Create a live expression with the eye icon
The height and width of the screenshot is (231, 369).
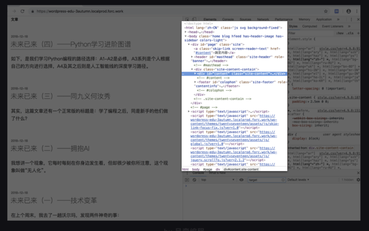pyautogui.click(x=242, y=180)
